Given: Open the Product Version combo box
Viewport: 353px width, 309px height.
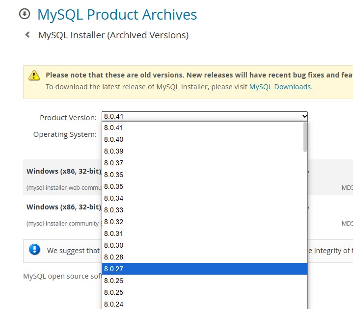Looking at the screenshot, I should (x=205, y=116).
